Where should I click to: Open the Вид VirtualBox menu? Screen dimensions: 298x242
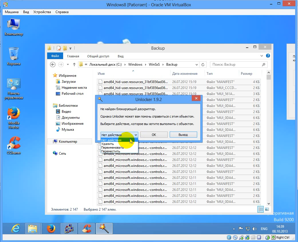click(26, 12)
